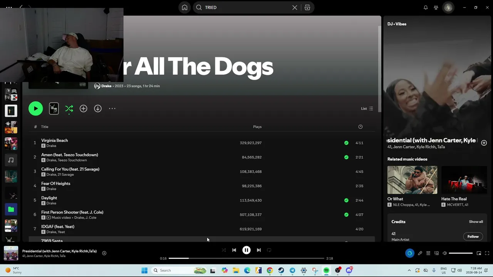This screenshot has width=493, height=277.
Task: Toggle repeat in the player bar
Action: (x=269, y=250)
